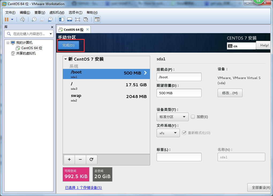Select the swap sda2 partition row

(x=106, y=98)
